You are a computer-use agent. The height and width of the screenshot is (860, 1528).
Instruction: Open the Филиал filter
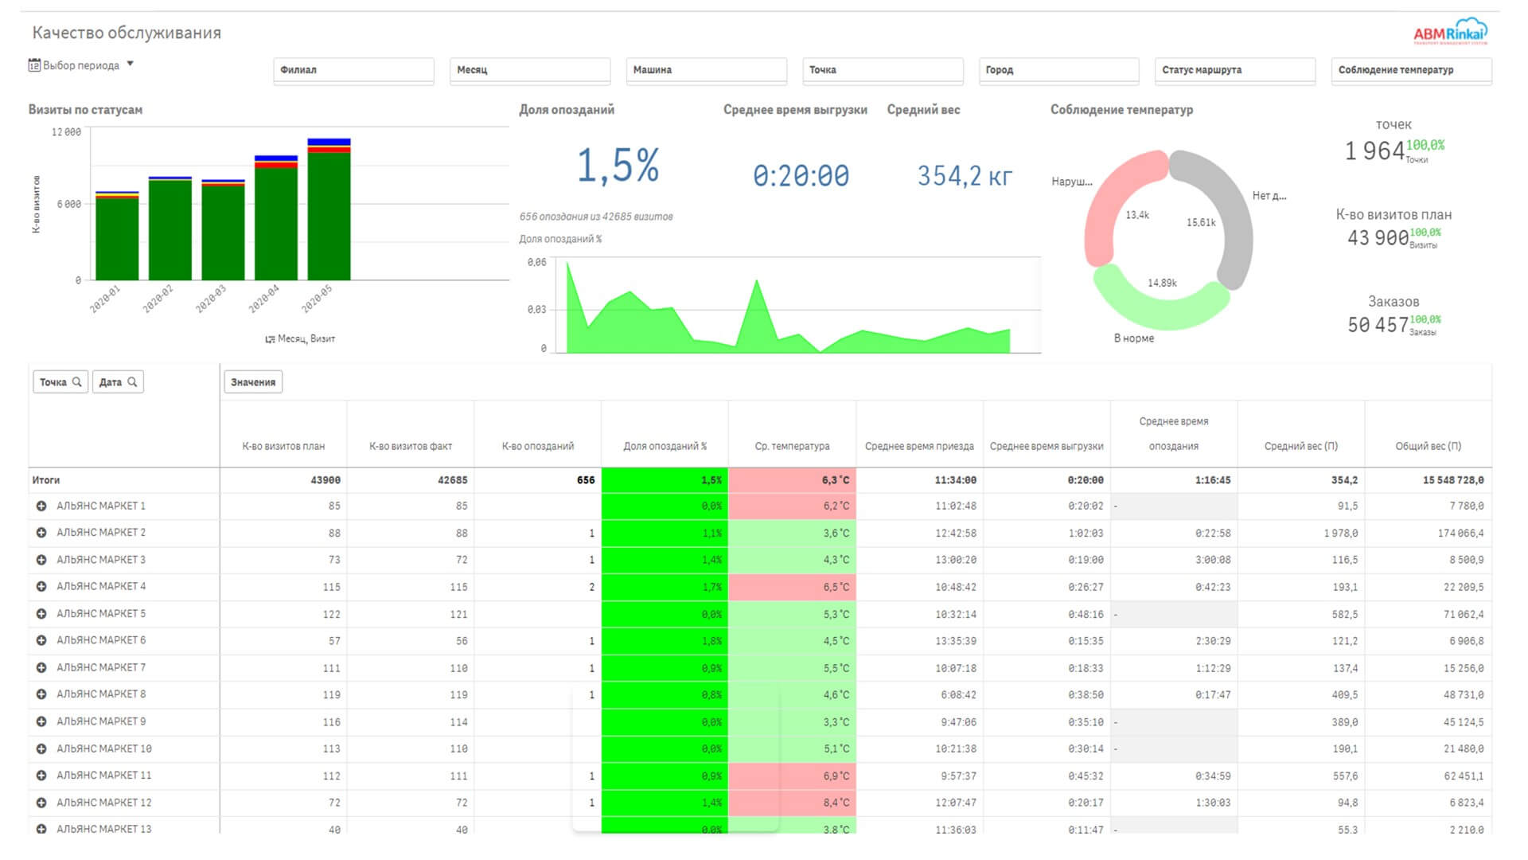point(354,70)
